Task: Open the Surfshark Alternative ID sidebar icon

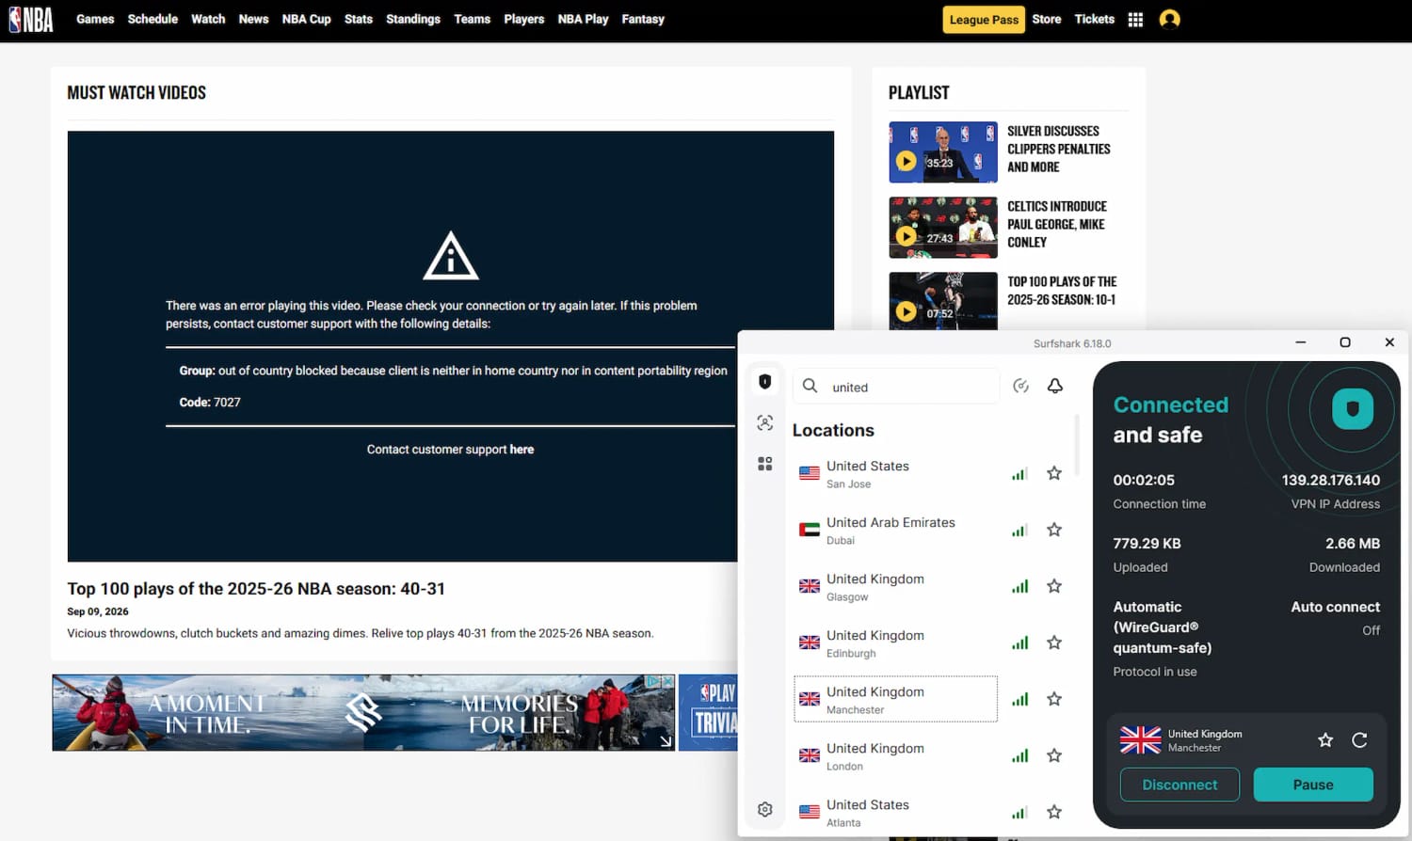Action: click(765, 423)
